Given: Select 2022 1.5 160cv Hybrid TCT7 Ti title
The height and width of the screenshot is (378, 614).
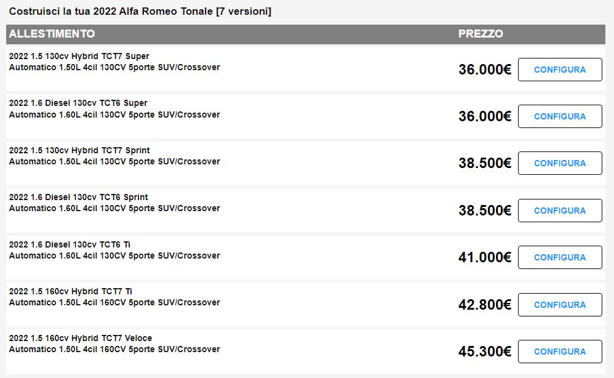Looking at the screenshot, I should coord(70,291).
